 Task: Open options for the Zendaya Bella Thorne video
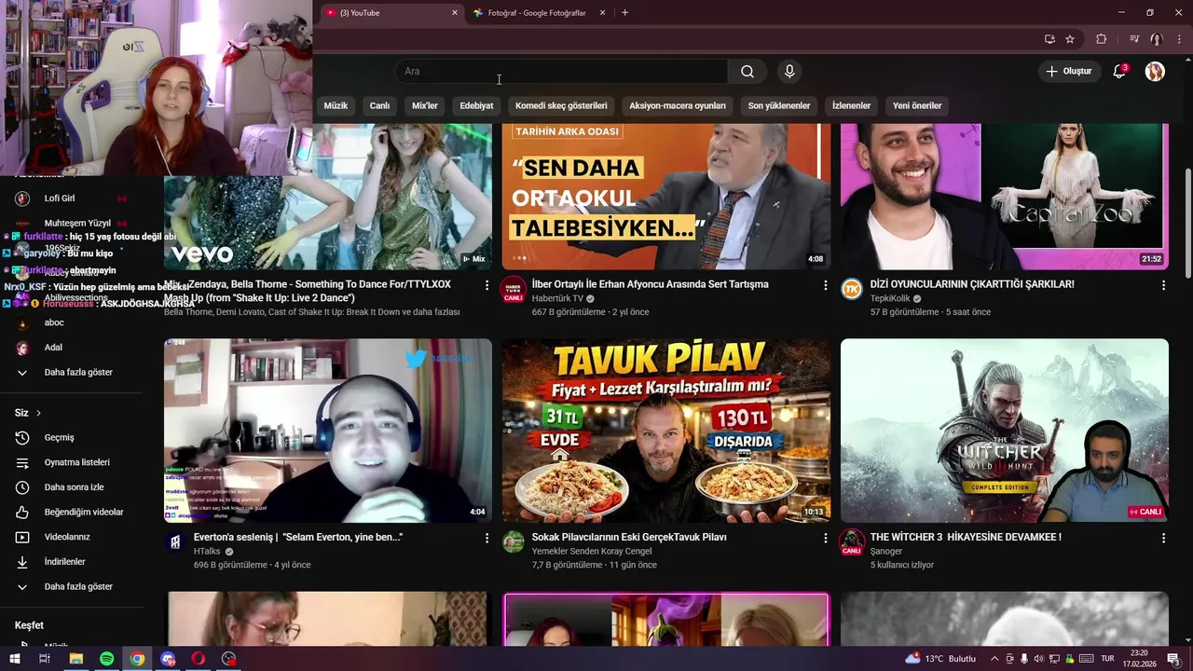tap(487, 285)
